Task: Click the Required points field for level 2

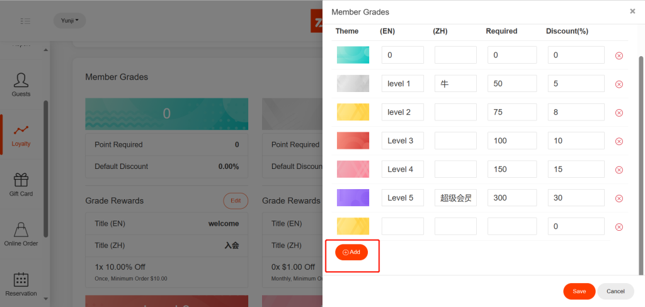Action: pyautogui.click(x=511, y=112)
